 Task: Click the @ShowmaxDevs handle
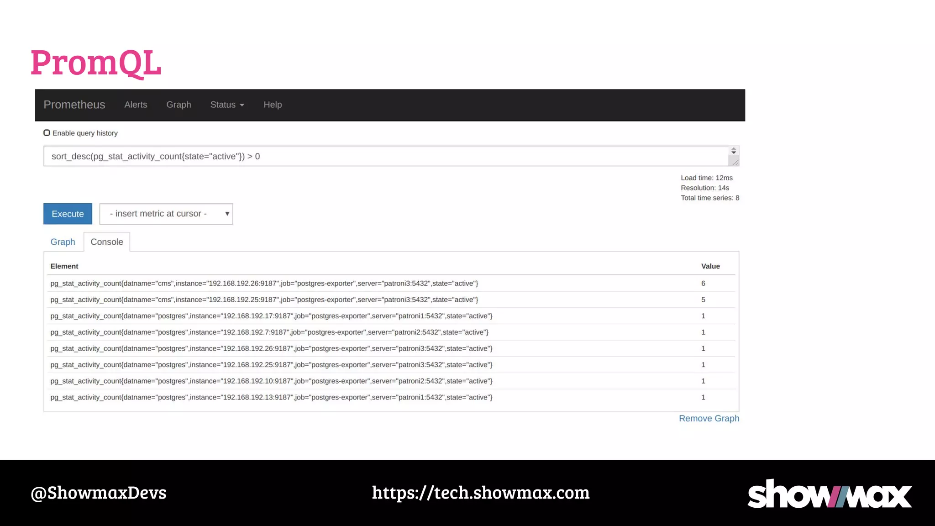point(99,493)
